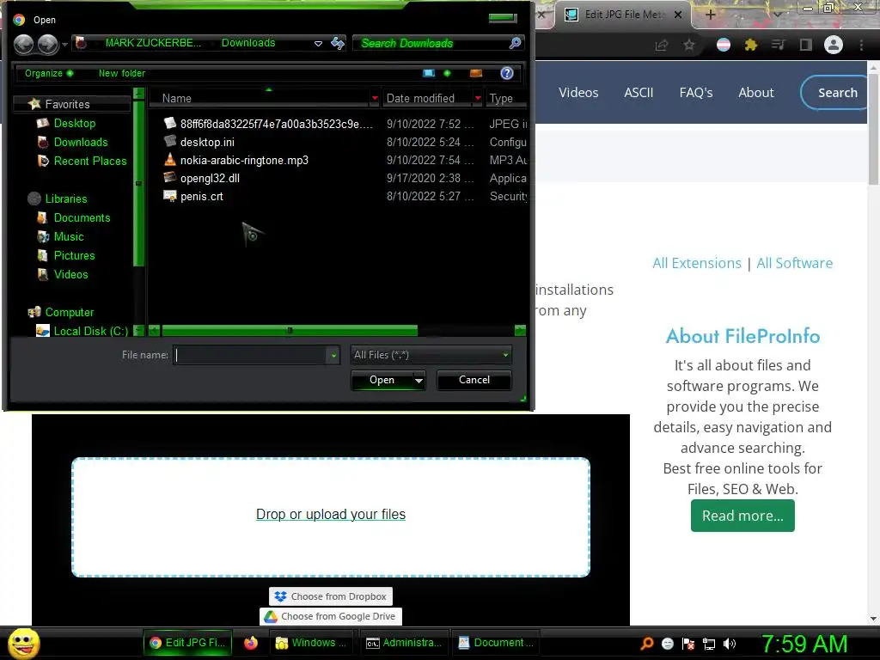Click the blue help question mark icon
Image resolution: width=880 pixels, height=660 pixels.
point(507,74)
